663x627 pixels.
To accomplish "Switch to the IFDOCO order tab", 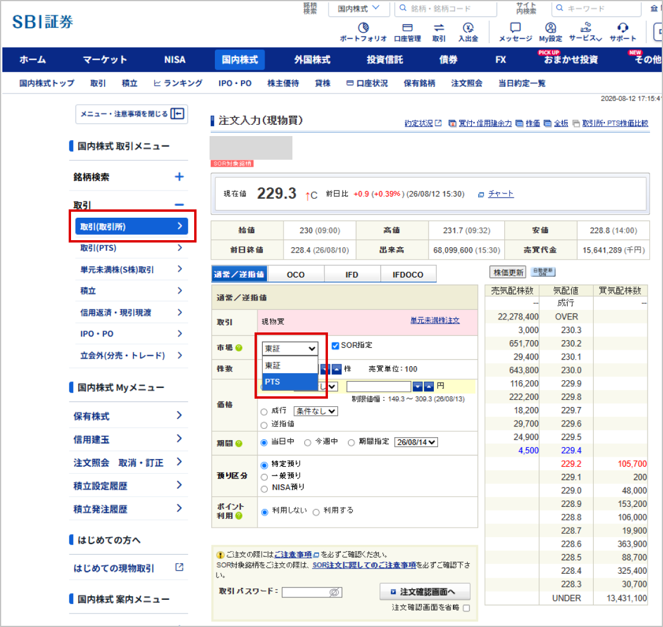I will (408, 274).
